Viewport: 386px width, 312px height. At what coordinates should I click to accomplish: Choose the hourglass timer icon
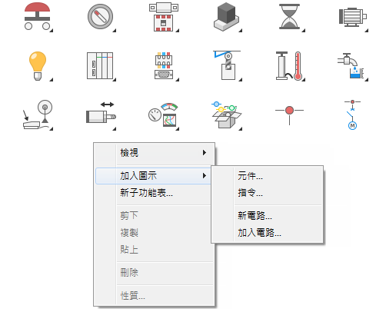289,16
